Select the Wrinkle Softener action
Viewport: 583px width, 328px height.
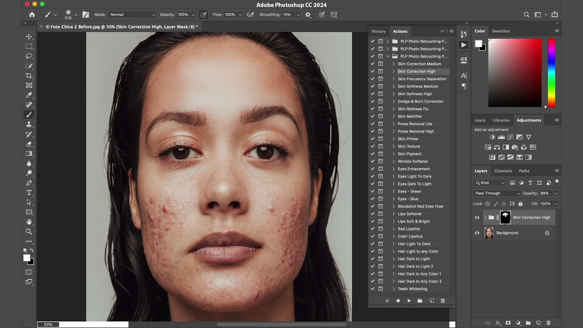(x=413, y=161)
